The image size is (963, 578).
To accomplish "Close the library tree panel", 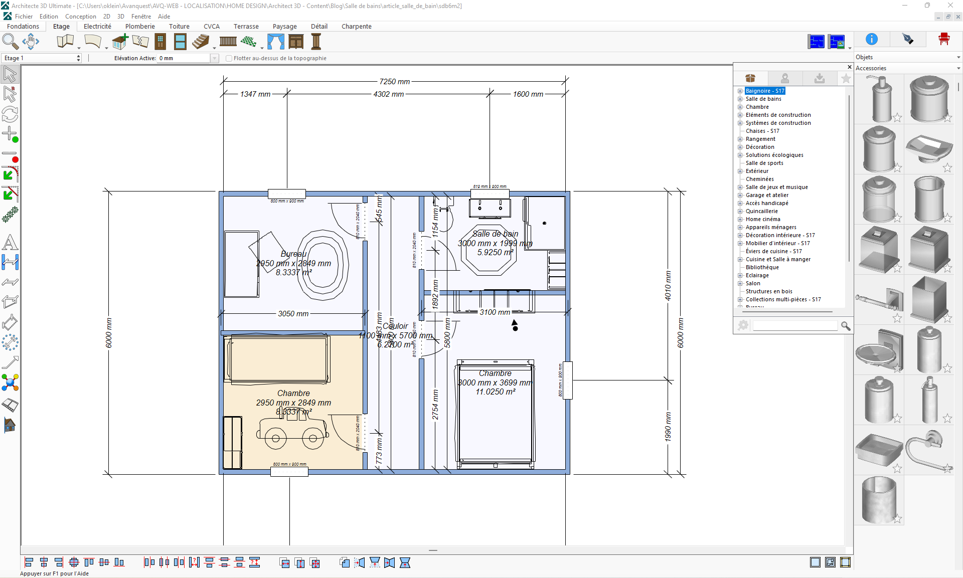I will pyautogui.click(x=849, y=67).
